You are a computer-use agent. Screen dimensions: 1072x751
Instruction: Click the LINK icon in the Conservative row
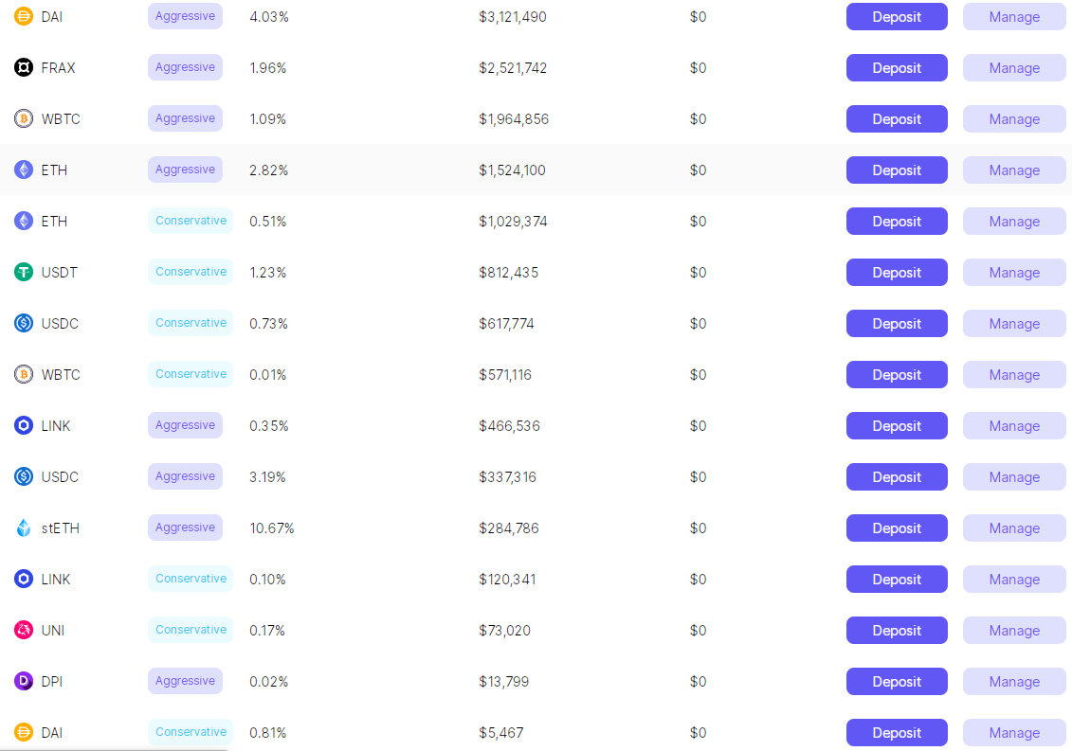24,579
